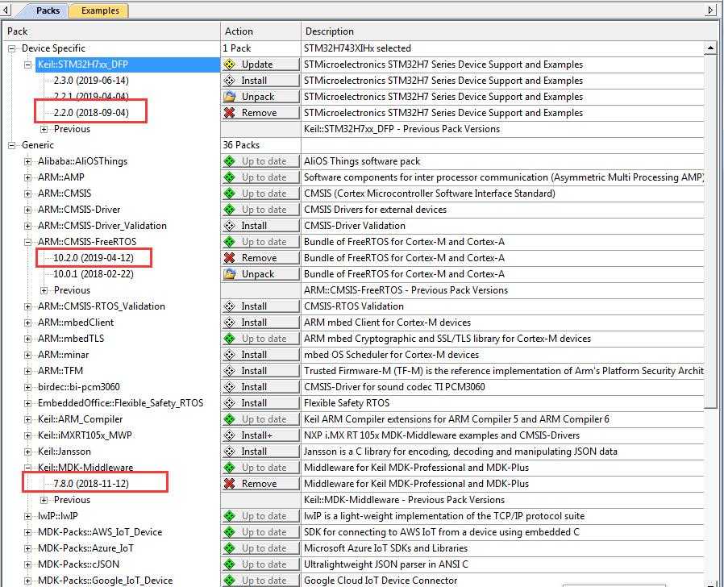Click the tab scroll left arrow
The image size is (724, 587).
[6, 10]
